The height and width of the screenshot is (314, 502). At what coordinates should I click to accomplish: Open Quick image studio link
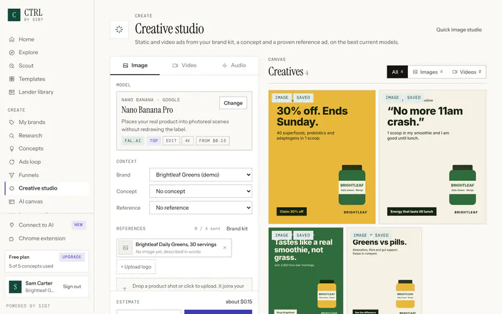(459, 30)
